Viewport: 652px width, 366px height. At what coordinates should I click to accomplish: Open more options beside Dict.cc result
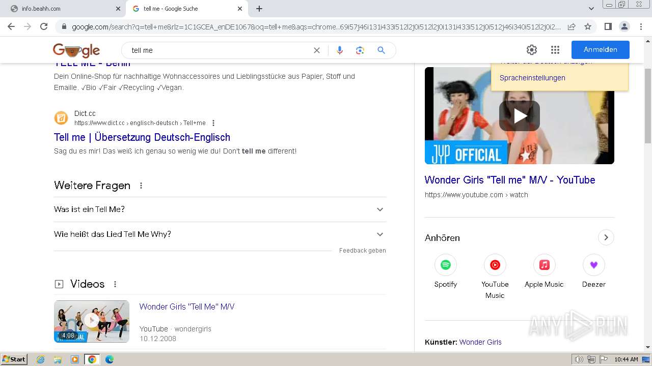213,123
